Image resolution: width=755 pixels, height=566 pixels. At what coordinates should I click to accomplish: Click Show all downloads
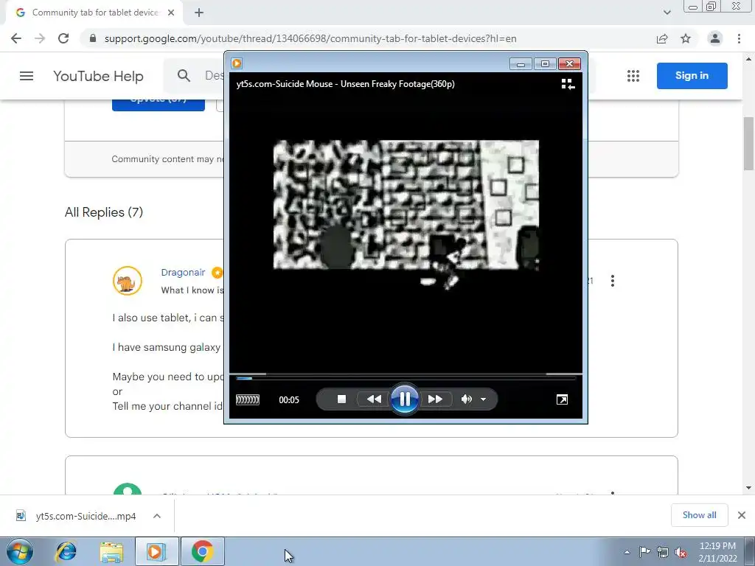click(699, 515)
